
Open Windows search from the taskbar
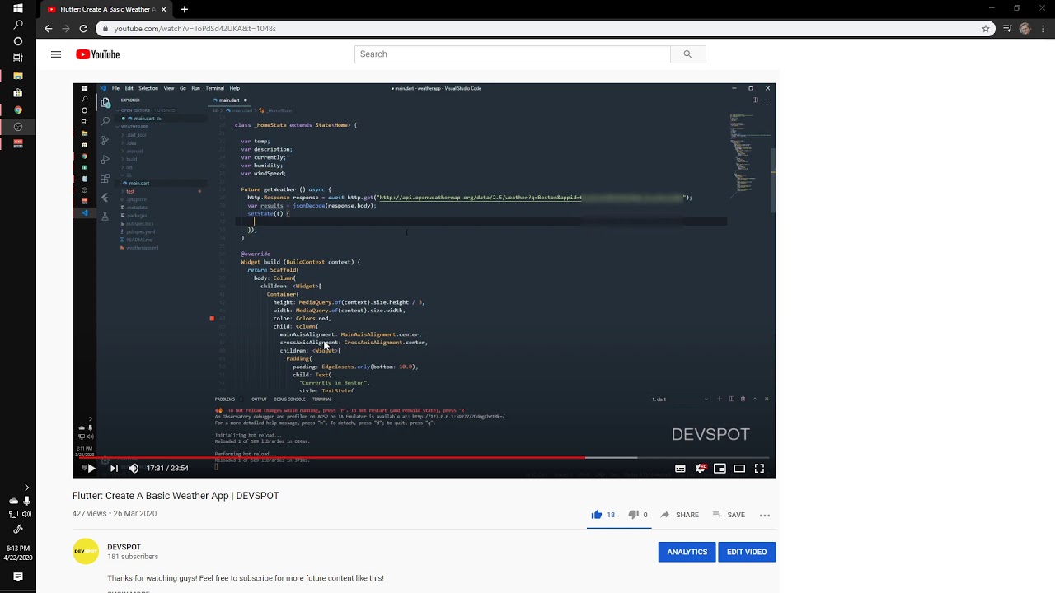tap(18, 25)
